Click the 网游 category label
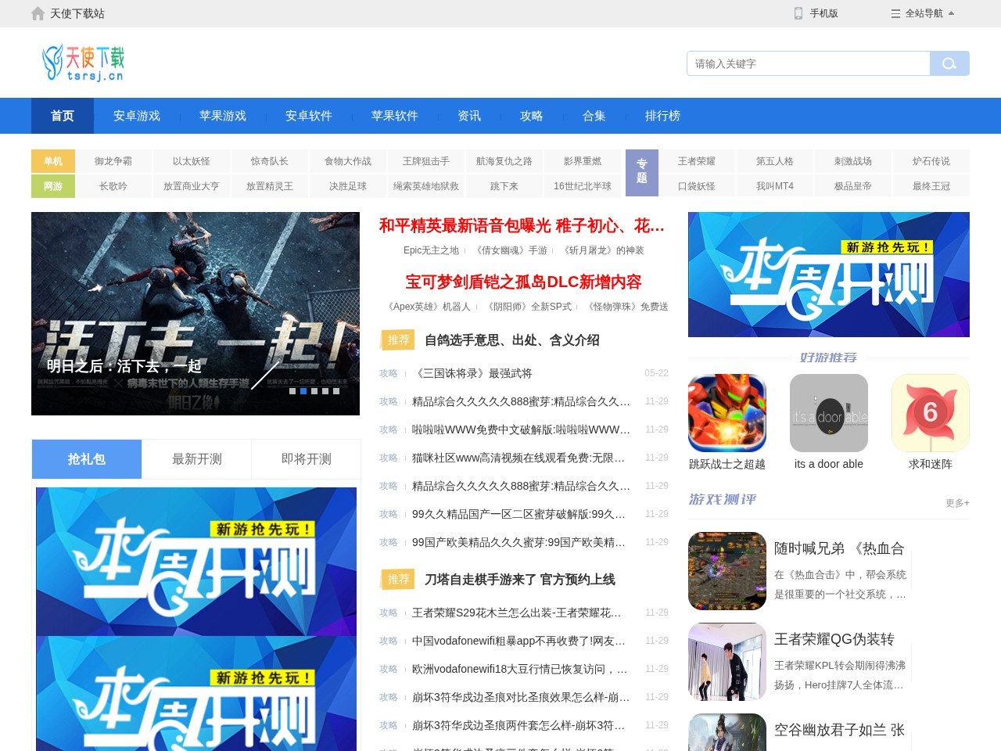Screen dimensions: 1001x751 pyautogui.click(x=53, y=186)
